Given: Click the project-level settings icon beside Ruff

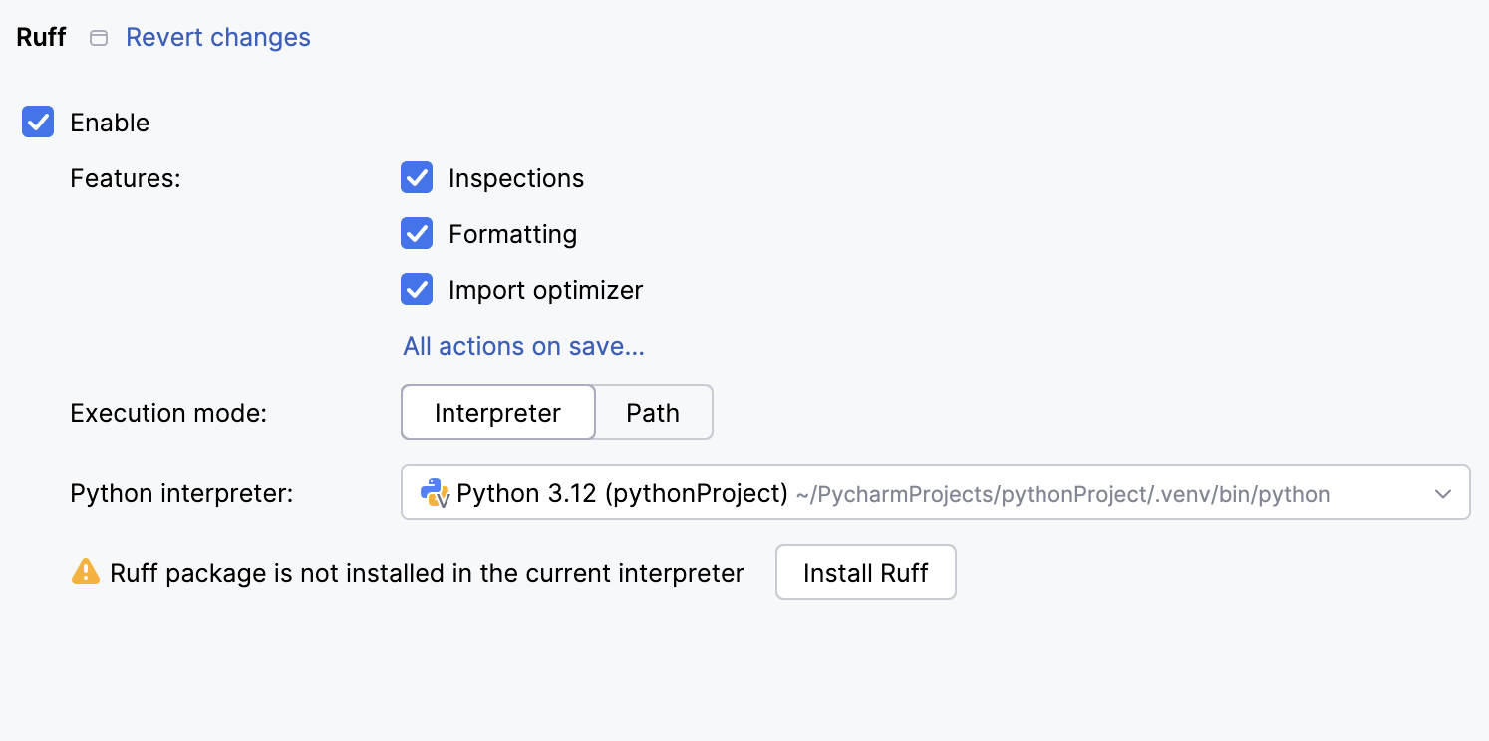Looking at the screenshot, I should click(x=99, y=38).
